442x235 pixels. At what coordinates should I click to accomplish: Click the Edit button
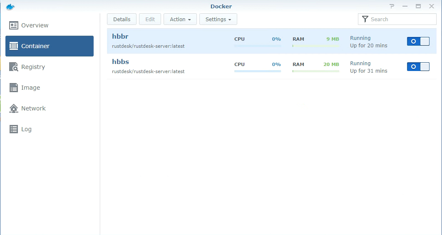pos(150,19)
